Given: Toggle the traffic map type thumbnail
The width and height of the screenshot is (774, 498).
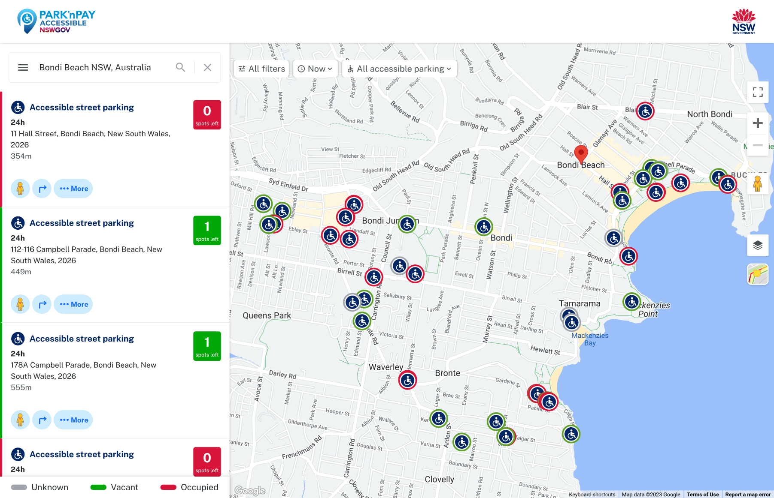Looking at the screenshot, I should point(758,274).
